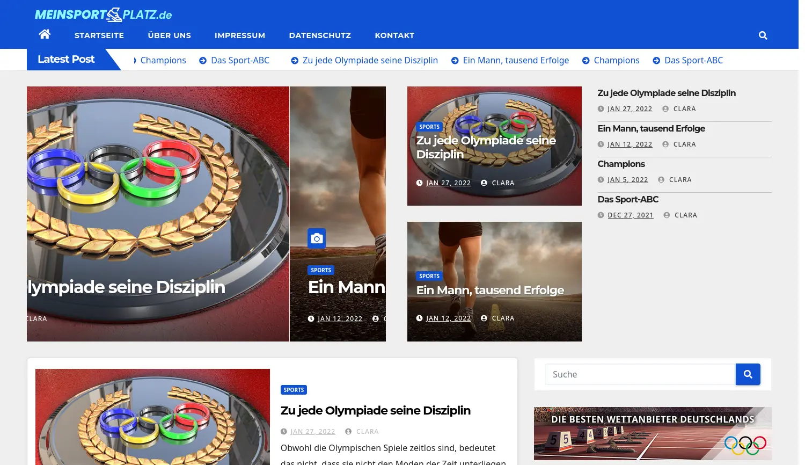Click the clock icon beside JAN 27, 2022
805x465 pixels.
click(x=601, y=108)
